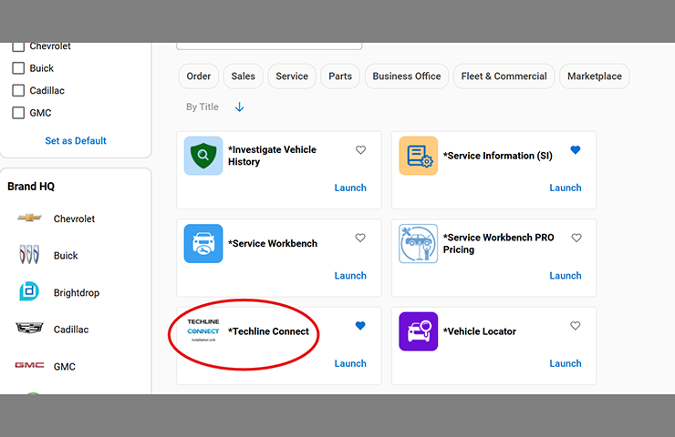Select Cadillac text in Brand HQ

tap(71, 330)
